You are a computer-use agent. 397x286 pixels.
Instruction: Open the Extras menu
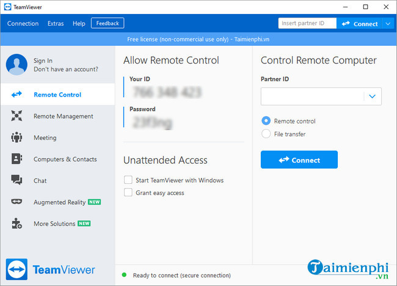pos(56,24)
